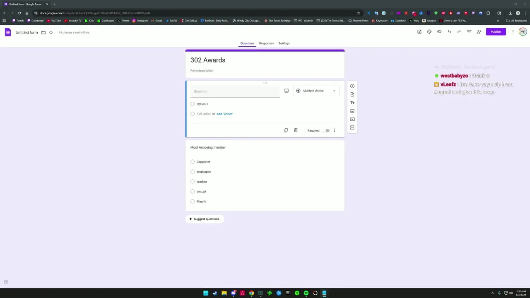Viewport: 530px width, 298px height.
Task: Click the Undo arrow in header
Action: tap(449, 32)
